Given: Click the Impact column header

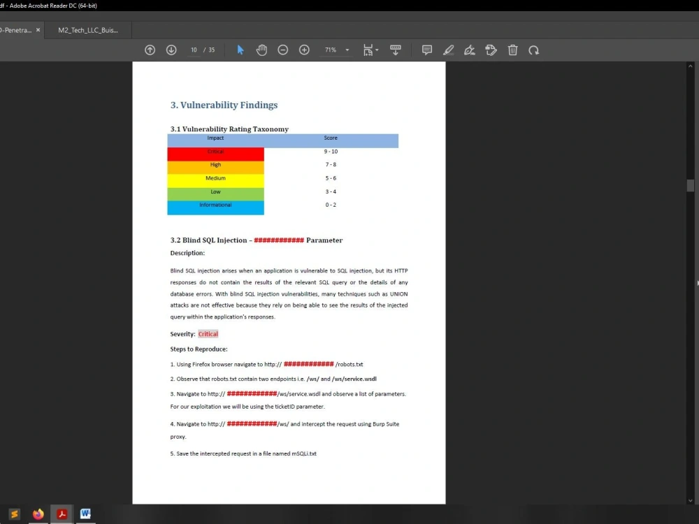Looking at the screenshot, I should 215,138.
